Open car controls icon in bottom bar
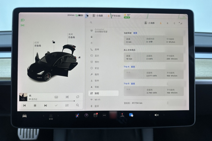The height and width of the screenshot is (141, 212). (x=25, y=116)
